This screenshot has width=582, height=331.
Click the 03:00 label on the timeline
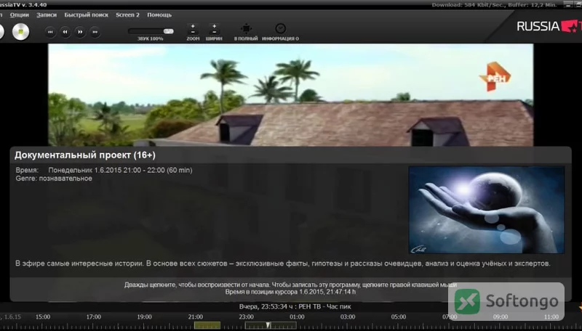(348, 317)
